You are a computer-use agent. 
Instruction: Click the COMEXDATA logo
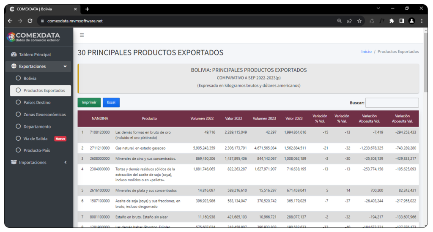[33, 37]
